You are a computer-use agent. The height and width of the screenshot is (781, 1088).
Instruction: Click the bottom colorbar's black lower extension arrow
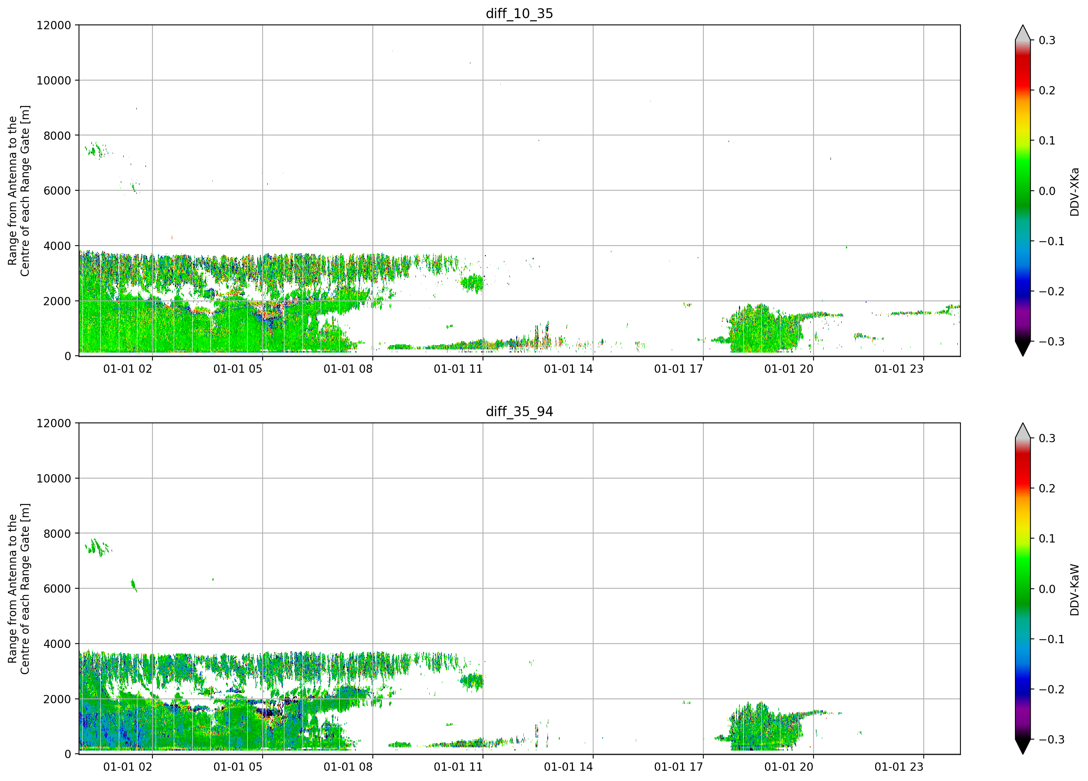point(1022,747)
